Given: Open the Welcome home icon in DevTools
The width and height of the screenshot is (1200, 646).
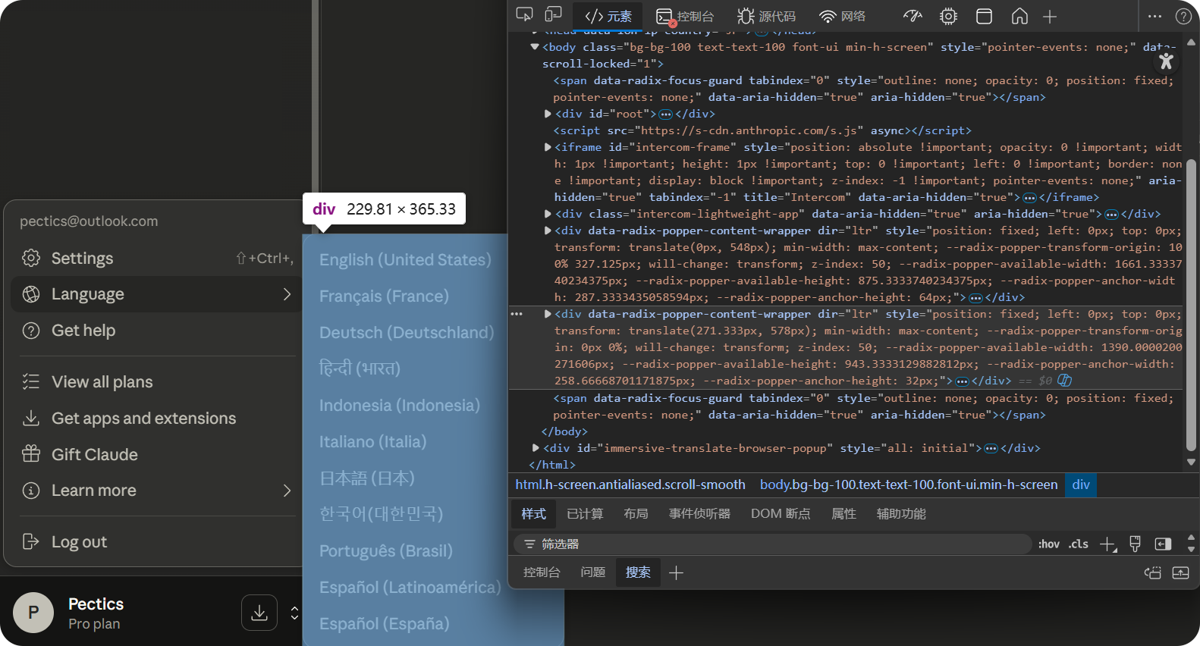Looking at the screenshot, I should pos(1019,16).
